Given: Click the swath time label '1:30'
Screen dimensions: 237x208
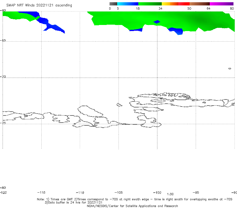Looking at the screenshot, I should coord(170,194).
